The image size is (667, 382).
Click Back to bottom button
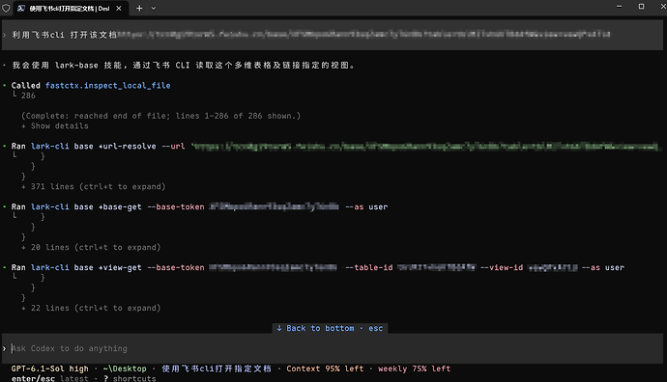tap(330, 328)
